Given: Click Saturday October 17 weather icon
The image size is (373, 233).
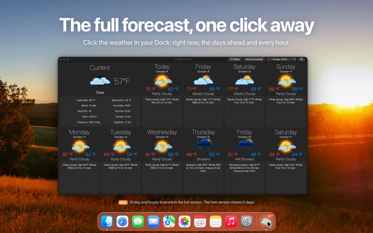Looking at the screenshot, I should click(286, 146).
